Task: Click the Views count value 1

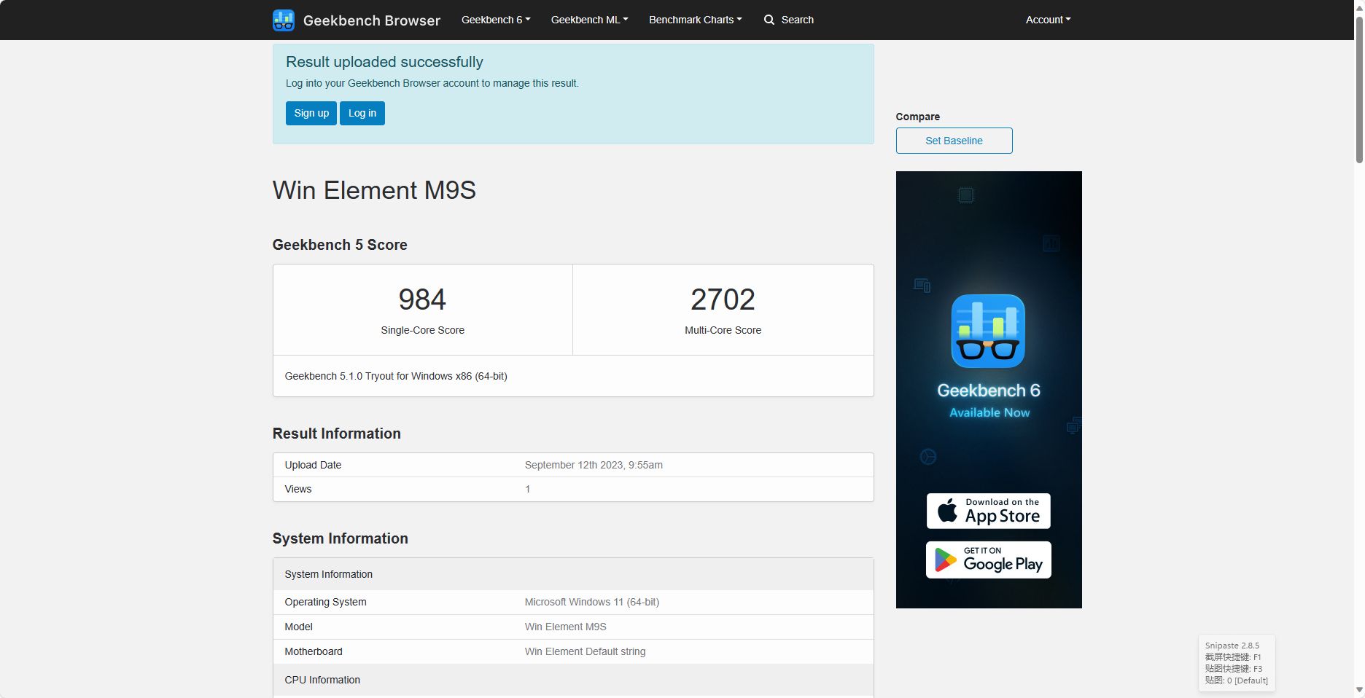Action: [x=527, y=489]
